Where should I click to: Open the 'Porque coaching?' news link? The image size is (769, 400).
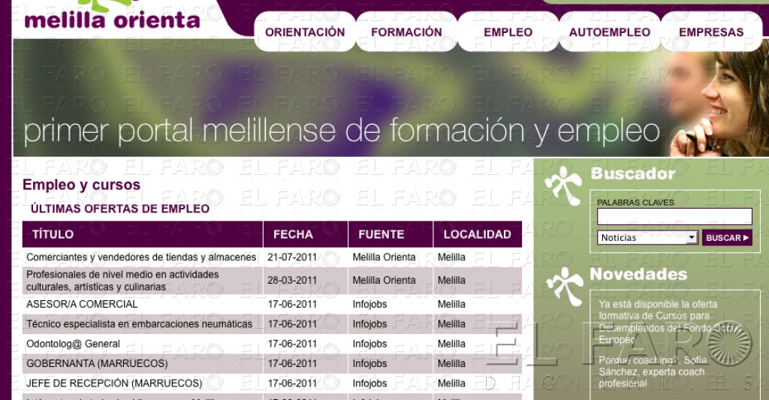tap(653, 372)
